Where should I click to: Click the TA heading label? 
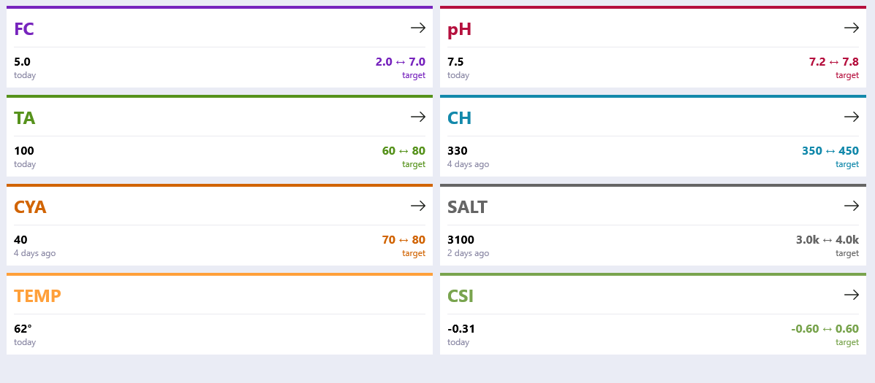tap(25, 117)
